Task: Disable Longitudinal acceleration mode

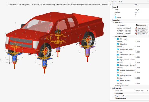Action: [x=118, y=70]
